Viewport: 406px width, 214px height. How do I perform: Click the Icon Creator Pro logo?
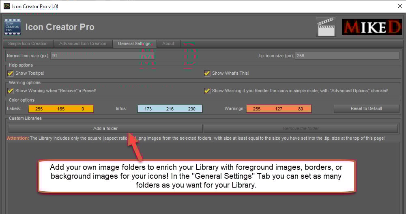13,27
